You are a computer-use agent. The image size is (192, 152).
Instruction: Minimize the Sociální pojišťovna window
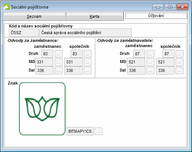coord(158,7)
